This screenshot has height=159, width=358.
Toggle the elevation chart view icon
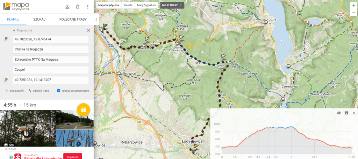[338, 113]
